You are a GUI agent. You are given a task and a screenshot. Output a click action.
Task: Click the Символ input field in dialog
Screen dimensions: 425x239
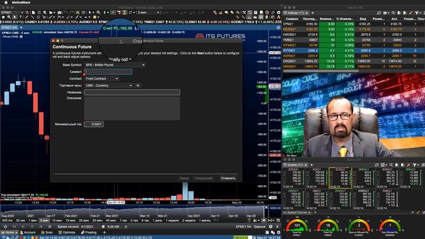click(108, 72)
